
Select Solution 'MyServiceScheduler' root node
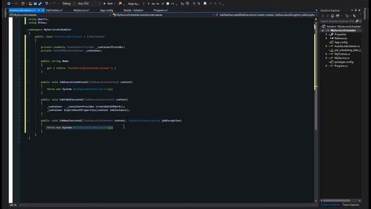click(341, 26)
